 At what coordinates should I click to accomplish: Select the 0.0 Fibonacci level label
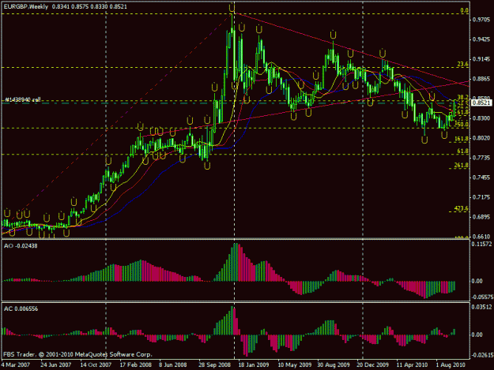(x=464, y=10)
